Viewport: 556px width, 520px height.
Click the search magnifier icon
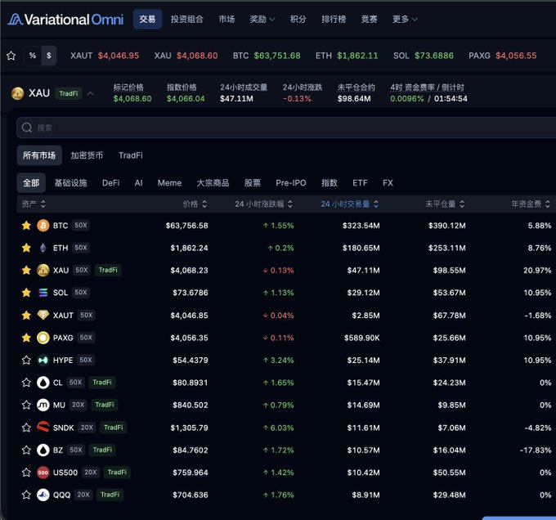click(27, 128)
